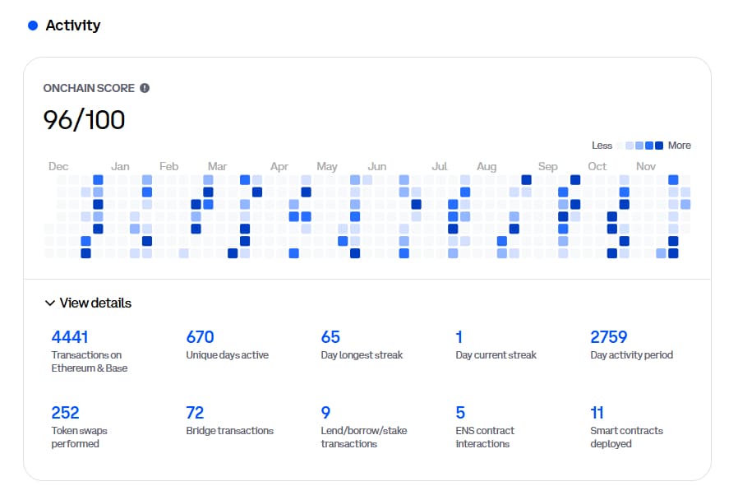Open the 4441 transactions stat
This screenshot has width=738, height=486.
70,337
